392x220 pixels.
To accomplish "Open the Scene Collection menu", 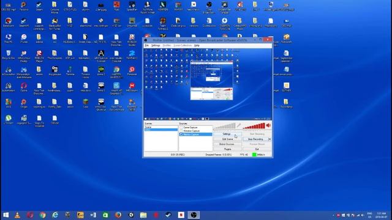I will coord(183,45).
